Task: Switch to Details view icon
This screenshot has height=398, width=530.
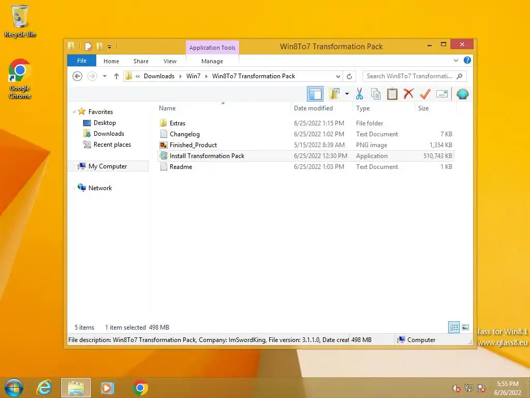Action: [x=453, y=328]
